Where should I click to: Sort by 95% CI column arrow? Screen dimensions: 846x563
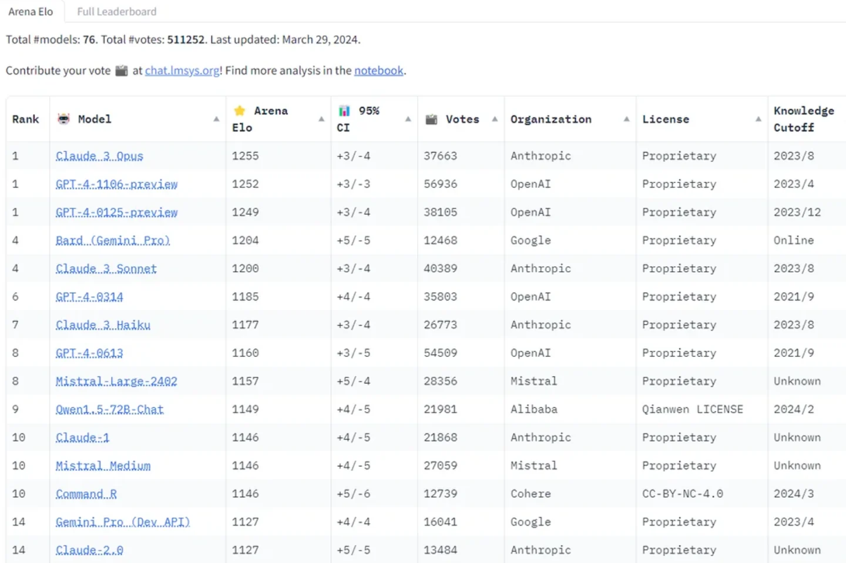tap(408, 119)
